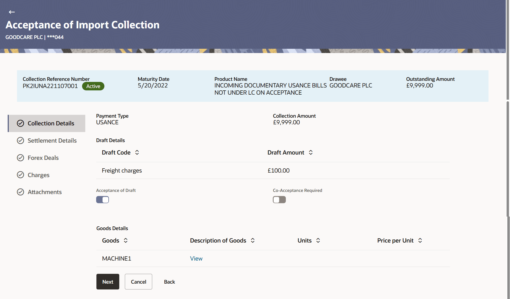Switch to the Forex Deals section
The image size is (510, 299).
click(x=43, y=158)
